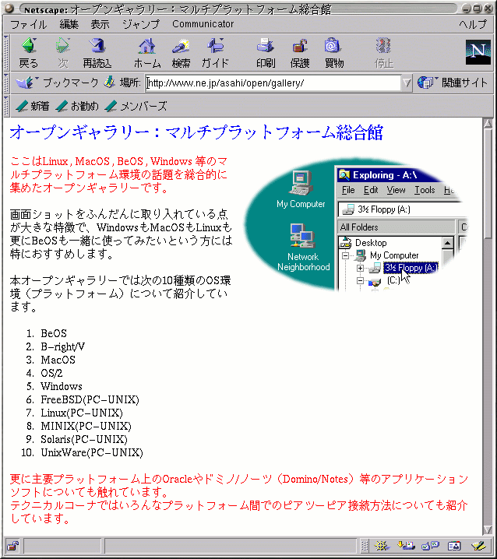Go to Home (ホーム) icon

[x=147, y=53]
